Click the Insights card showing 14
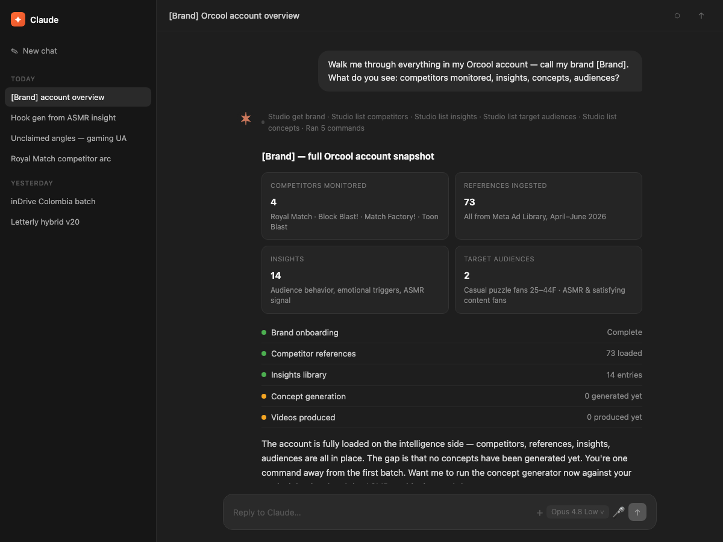Image resolution: width=723 pixels, height=542 pixels. click(x=355, y=279)
